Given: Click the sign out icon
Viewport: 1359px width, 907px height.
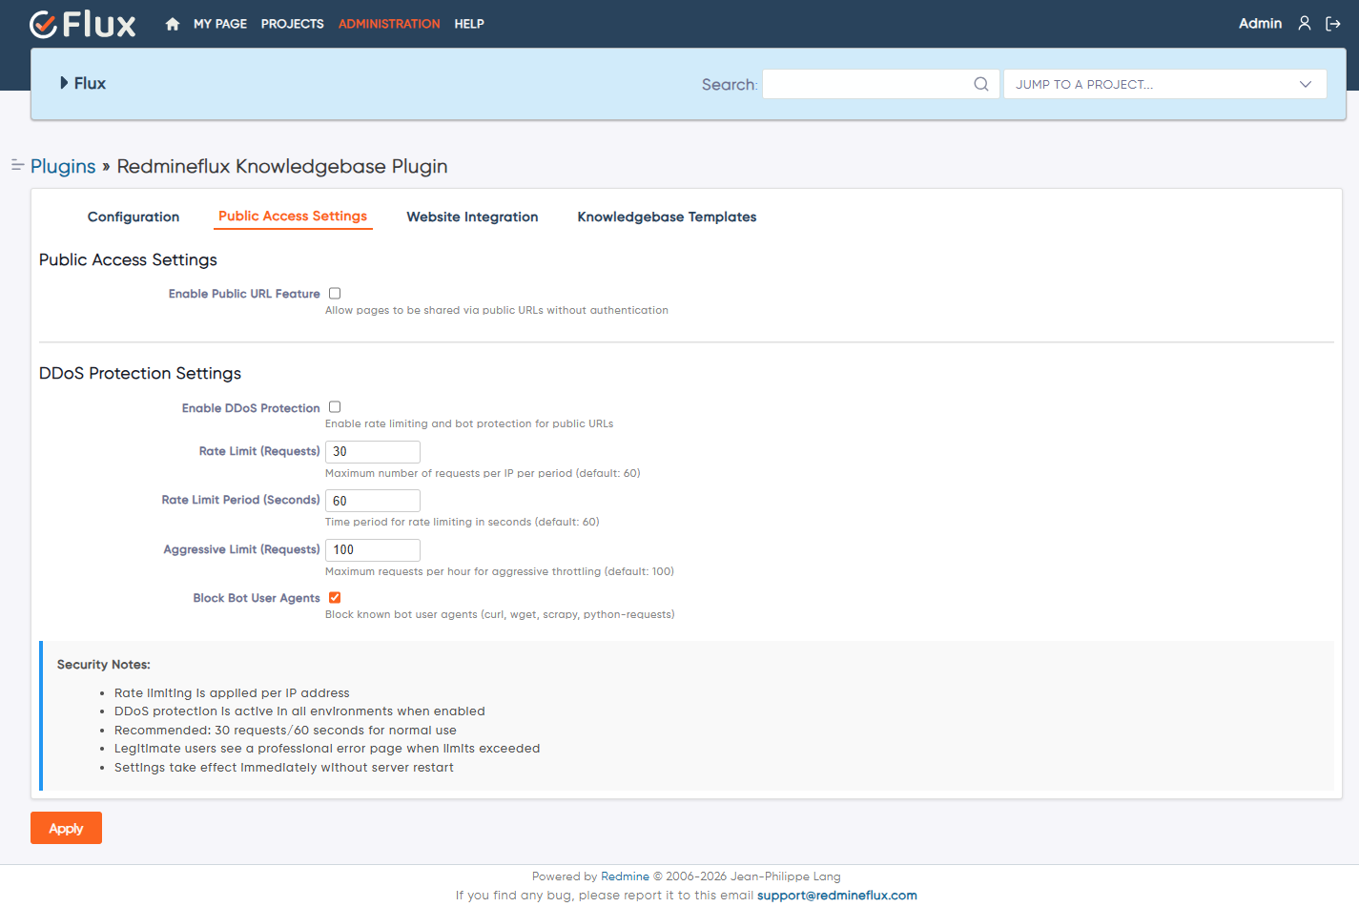Looking at the screenshot, I should point(1333,24).
